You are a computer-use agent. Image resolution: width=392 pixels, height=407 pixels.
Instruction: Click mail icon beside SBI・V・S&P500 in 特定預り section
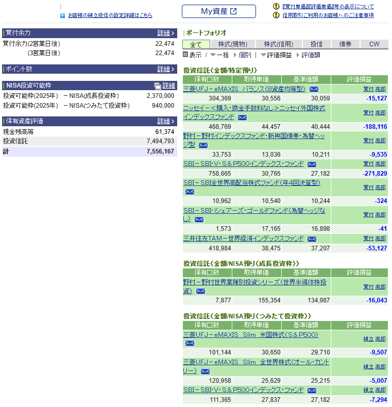[x=312, y=164]
